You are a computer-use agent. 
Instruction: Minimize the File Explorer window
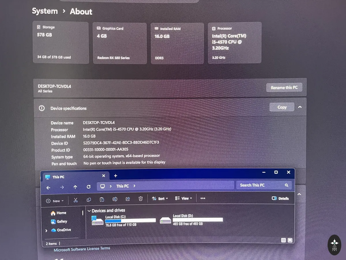[264, 172]
